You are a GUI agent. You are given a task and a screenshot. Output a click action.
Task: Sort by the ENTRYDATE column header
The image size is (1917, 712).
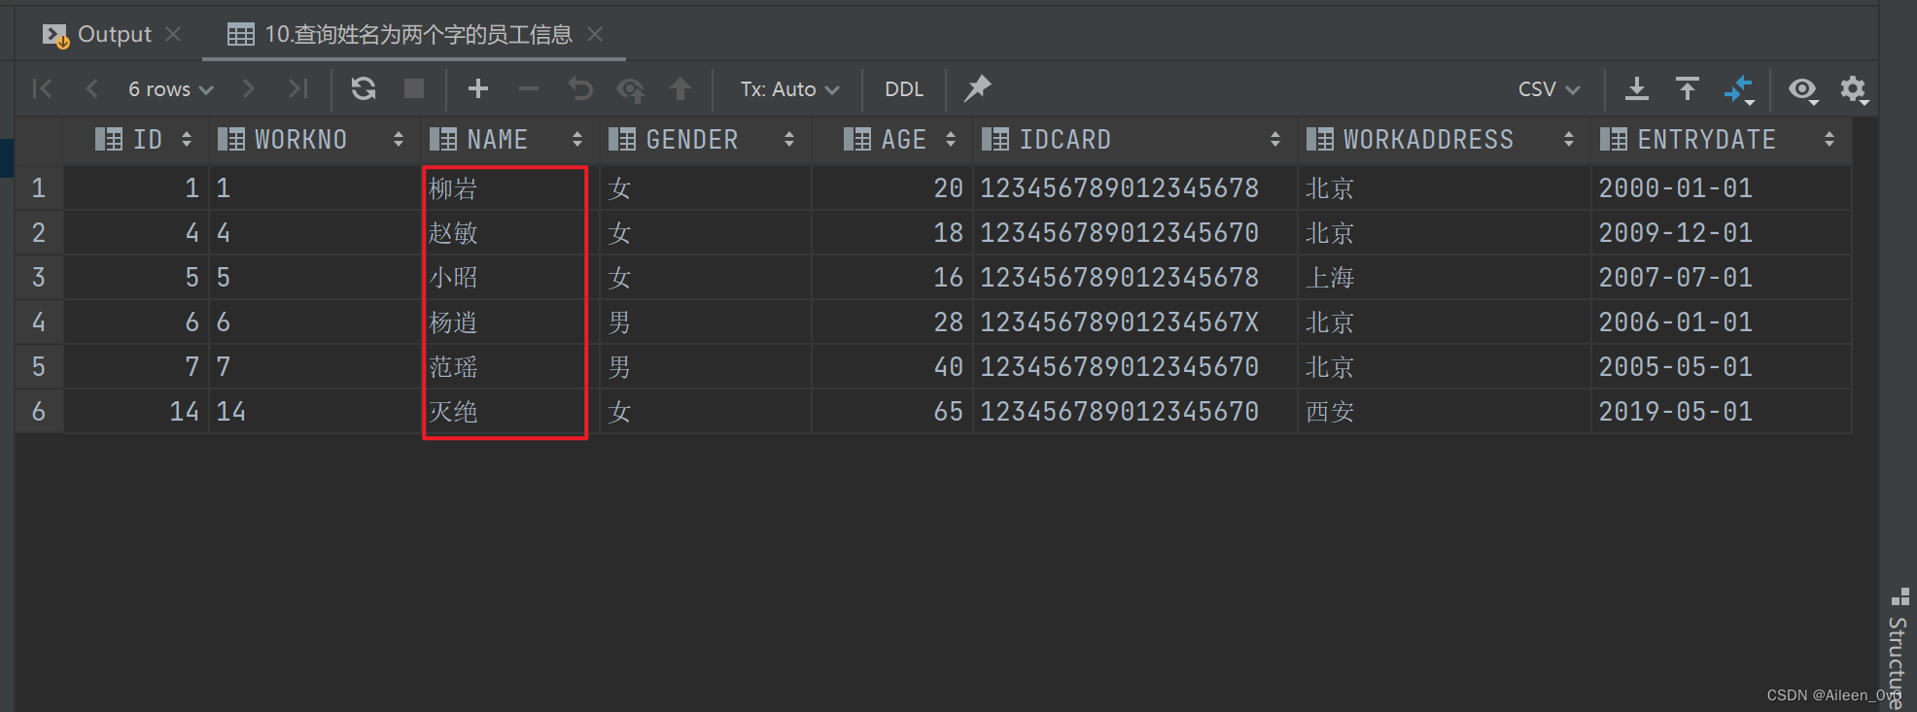(x=1720, y=140)
